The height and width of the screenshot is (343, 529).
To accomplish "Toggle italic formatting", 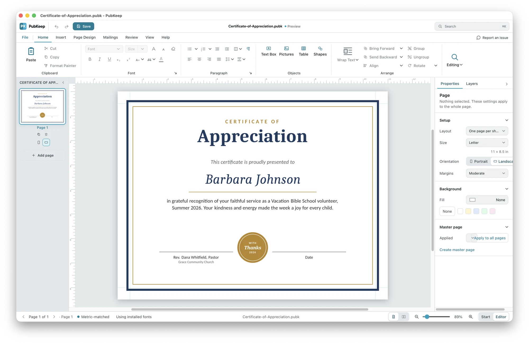I will click(x=99, y=59).
